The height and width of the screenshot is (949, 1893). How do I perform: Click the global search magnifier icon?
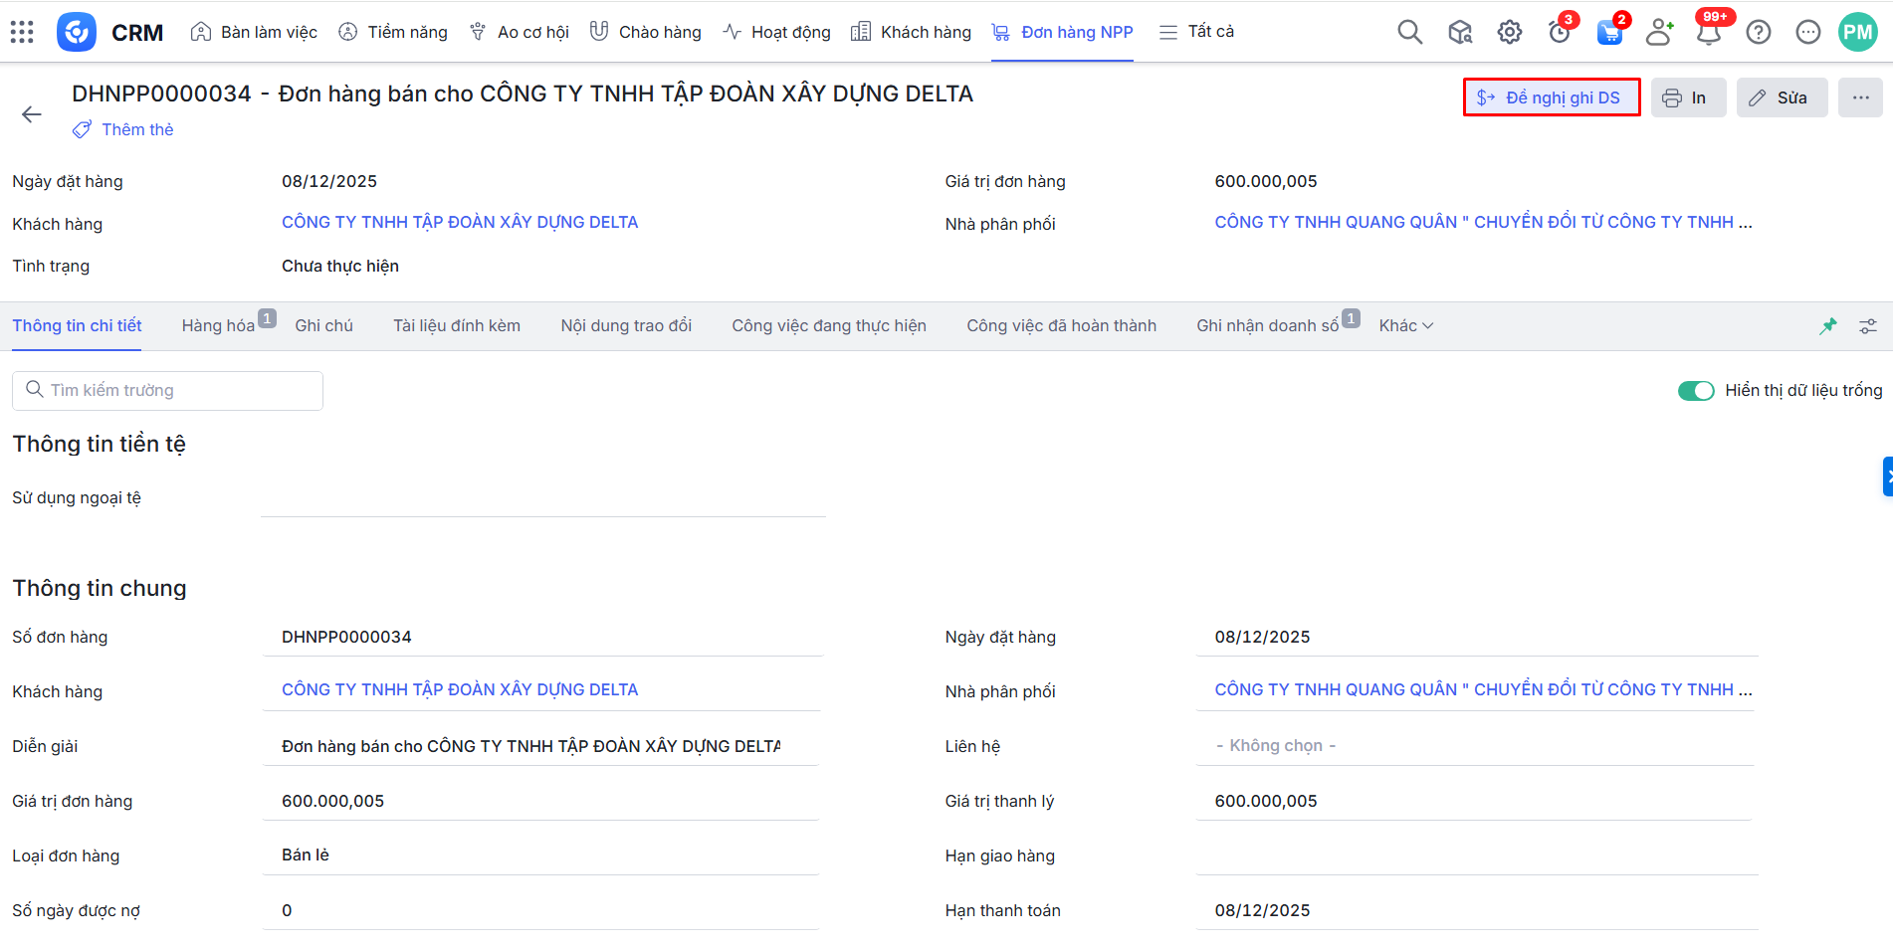click(x=1409, y=33)
